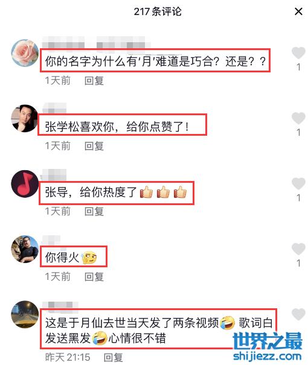
Task: Close the 217条评论 comments panel
Action: [x=298, y=11]
